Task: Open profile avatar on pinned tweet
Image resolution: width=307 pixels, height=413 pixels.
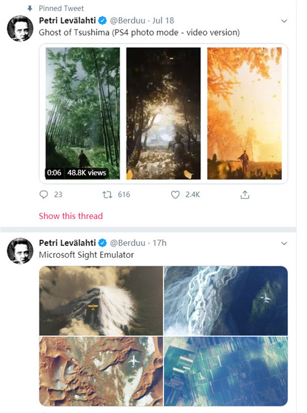Action: (20, 28)
